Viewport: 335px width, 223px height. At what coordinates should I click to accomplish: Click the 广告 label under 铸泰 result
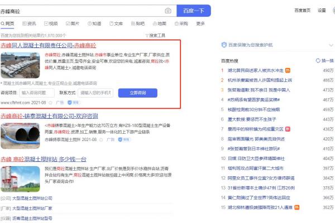click(x=111, y=140)
